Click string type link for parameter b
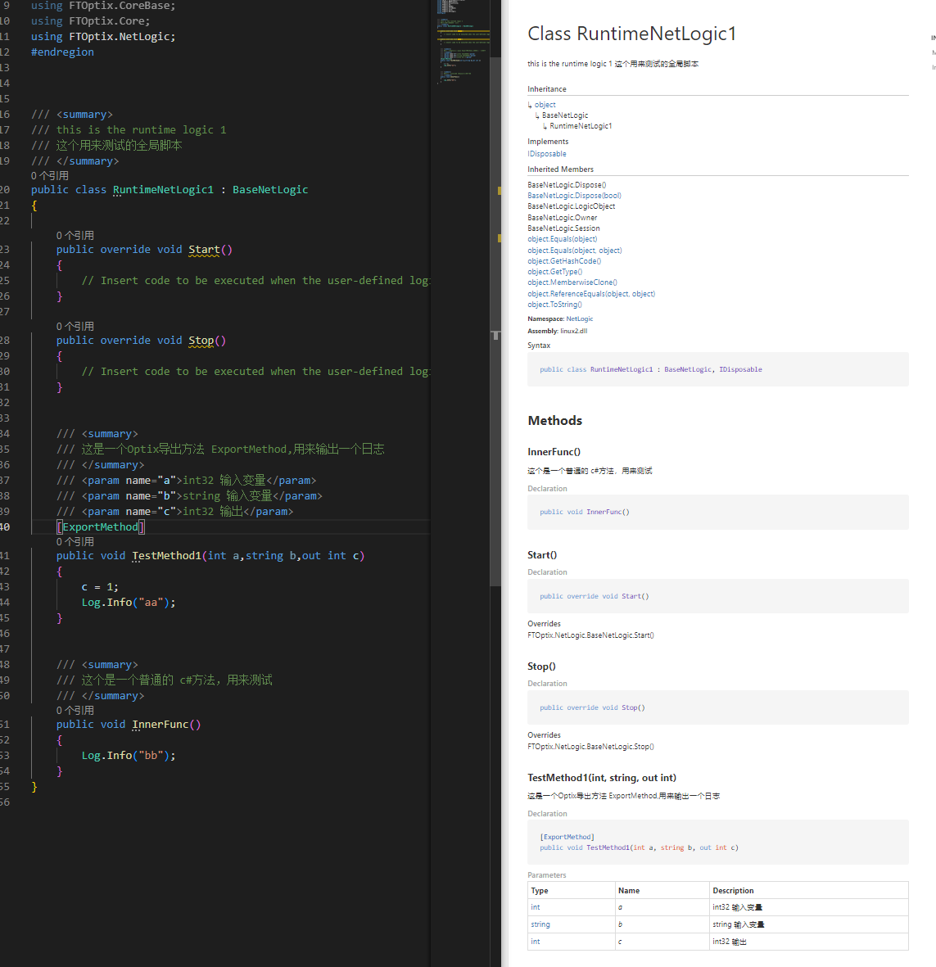The width and height of the screenshot is (936, 967). coord(540,924)
